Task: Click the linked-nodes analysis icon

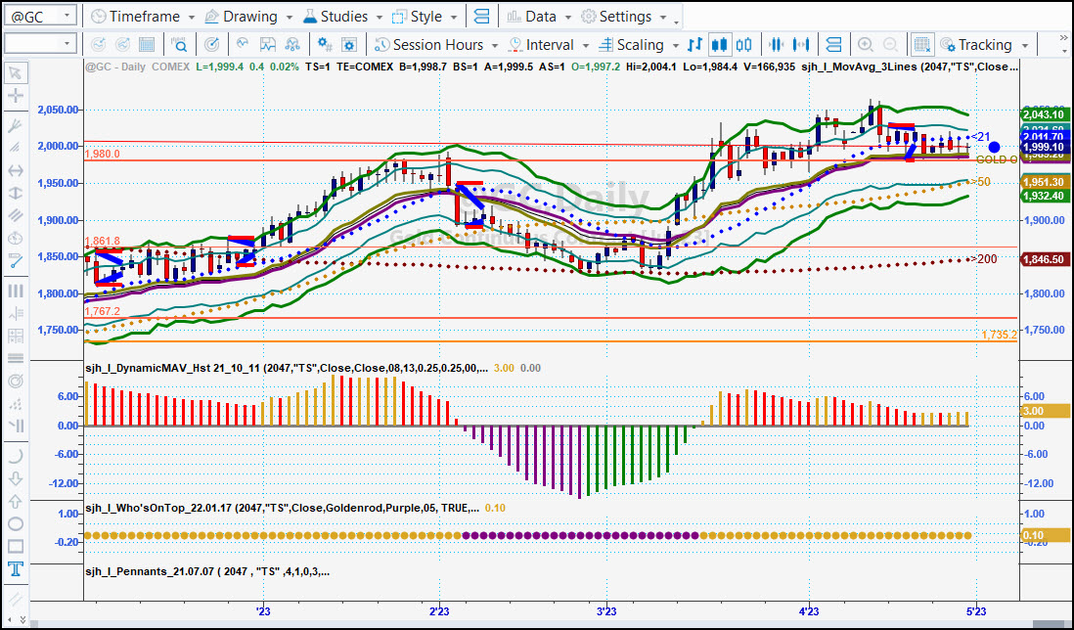Action: click(x=292, y=45)
